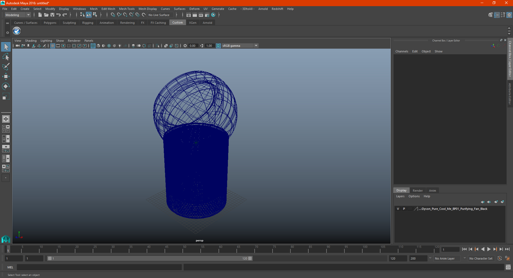The height and width of the screenshot is (278, 513).
Task: Switch to the Render layer tab
Action: (x=418, y=191)
